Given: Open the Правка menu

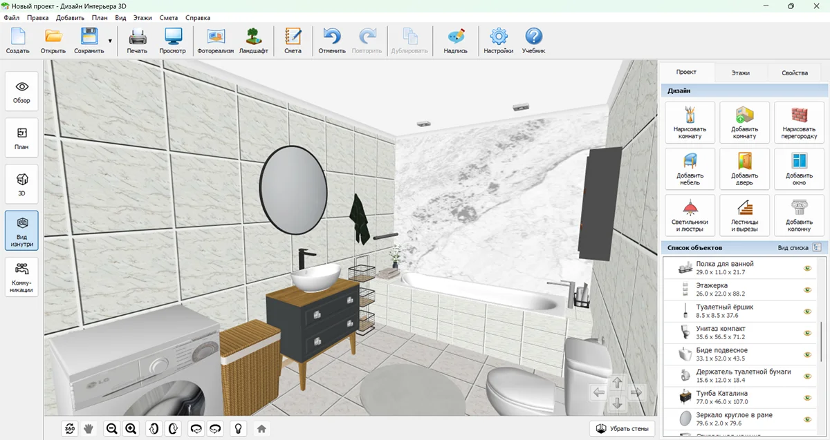Looking at the screenshot, I should [38, 17].
